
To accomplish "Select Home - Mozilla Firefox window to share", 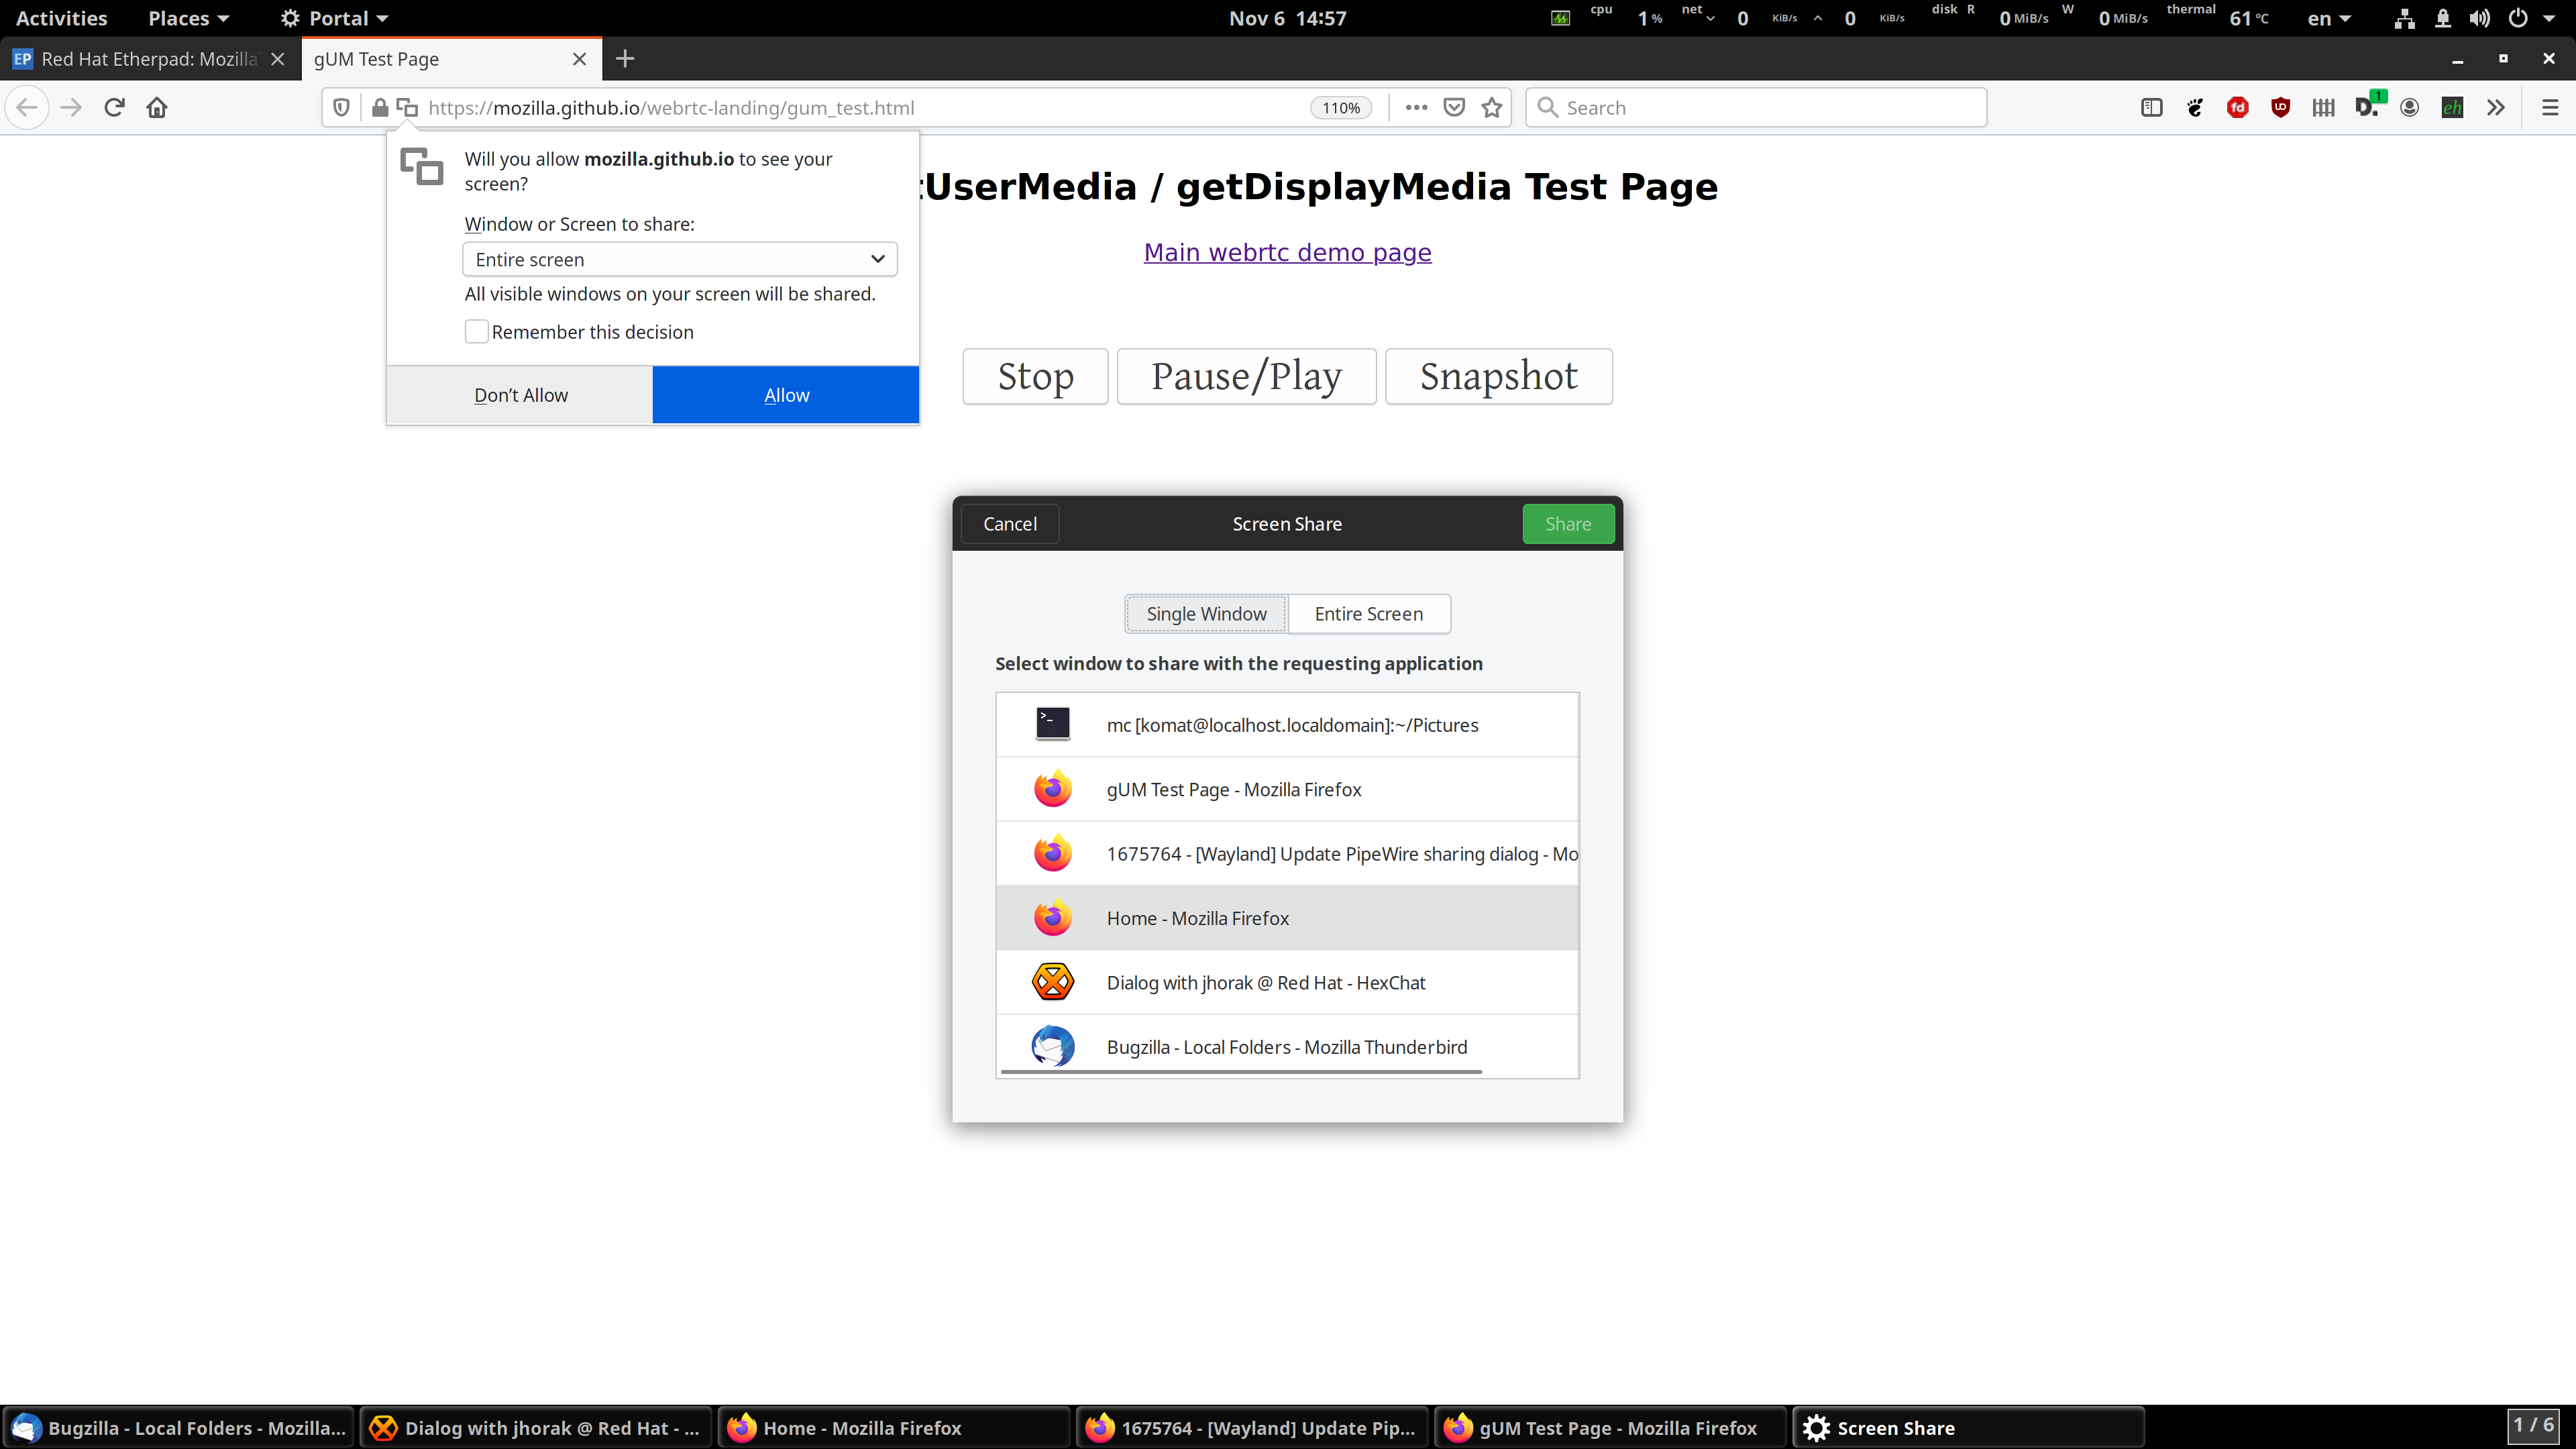I will tap(1286, 916).
